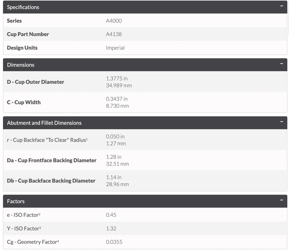Click Da - Cup Frontface Backing Diameter label
The image size is (289, 251).
pos(52,160)
